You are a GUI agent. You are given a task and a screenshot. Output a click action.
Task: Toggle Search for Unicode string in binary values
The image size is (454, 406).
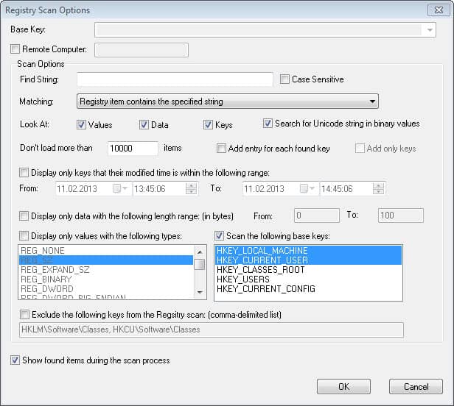(x=268, y=124)
